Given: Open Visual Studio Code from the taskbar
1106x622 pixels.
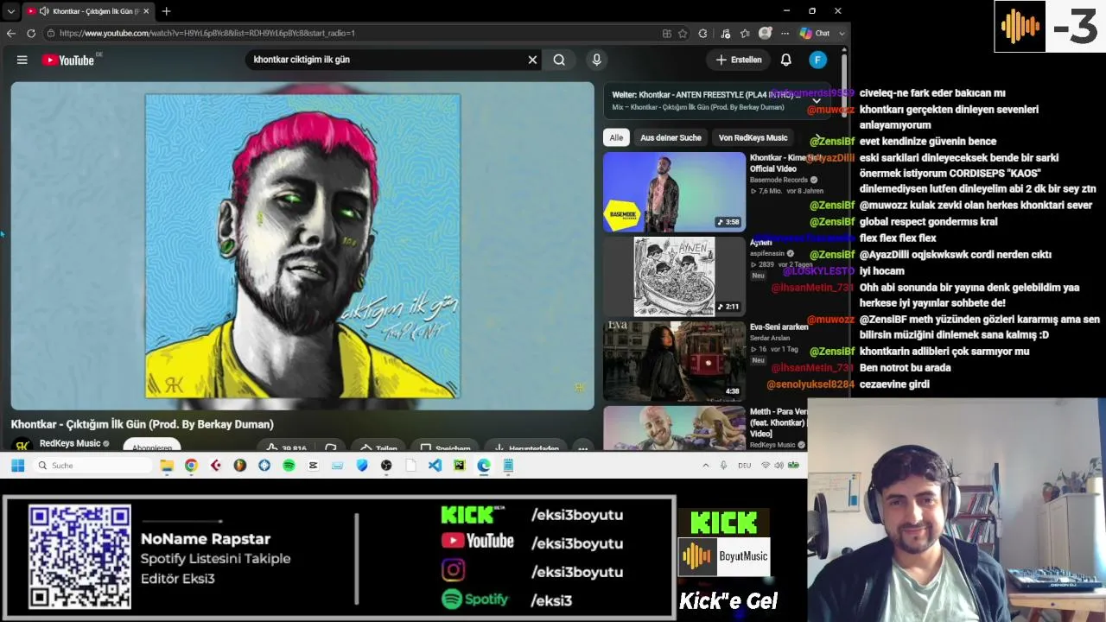Looking at the screenshot, I should tap(435, 466).
